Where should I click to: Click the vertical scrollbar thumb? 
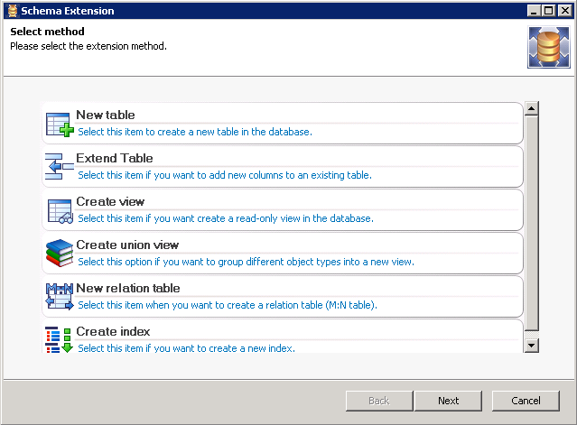531,223
